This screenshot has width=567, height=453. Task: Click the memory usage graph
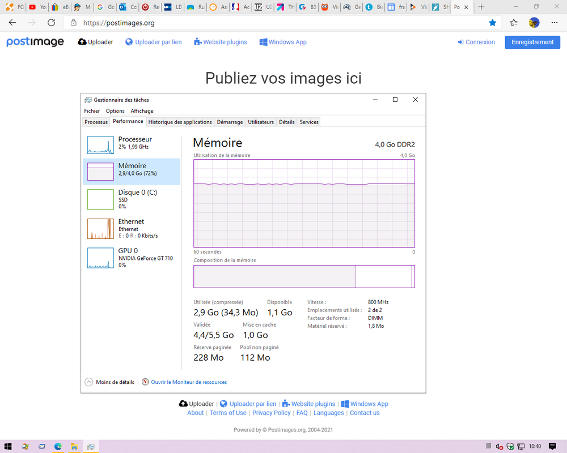pos(304,203)
